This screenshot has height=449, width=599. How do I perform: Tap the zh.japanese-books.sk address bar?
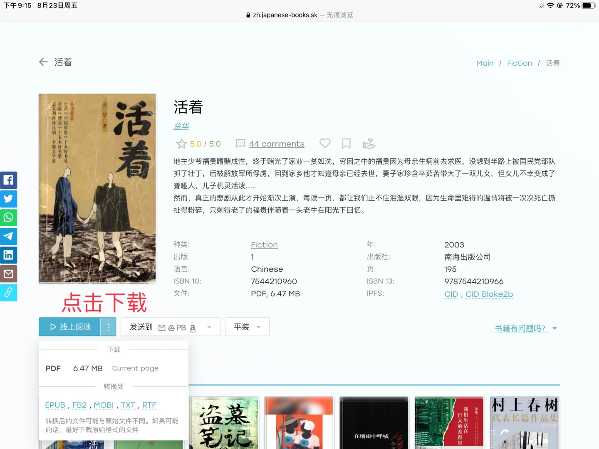(299, 15)
